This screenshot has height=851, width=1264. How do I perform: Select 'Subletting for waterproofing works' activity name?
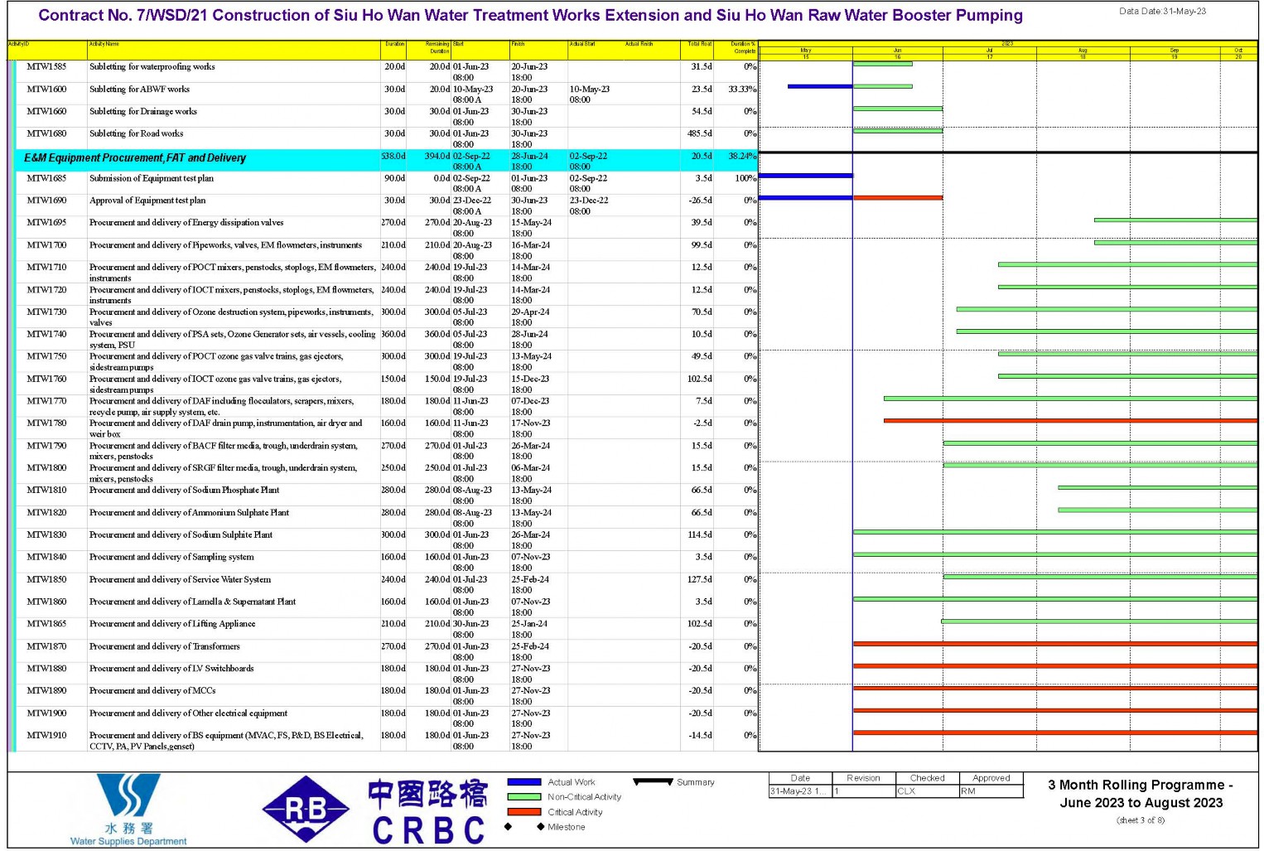coord(152,67)
